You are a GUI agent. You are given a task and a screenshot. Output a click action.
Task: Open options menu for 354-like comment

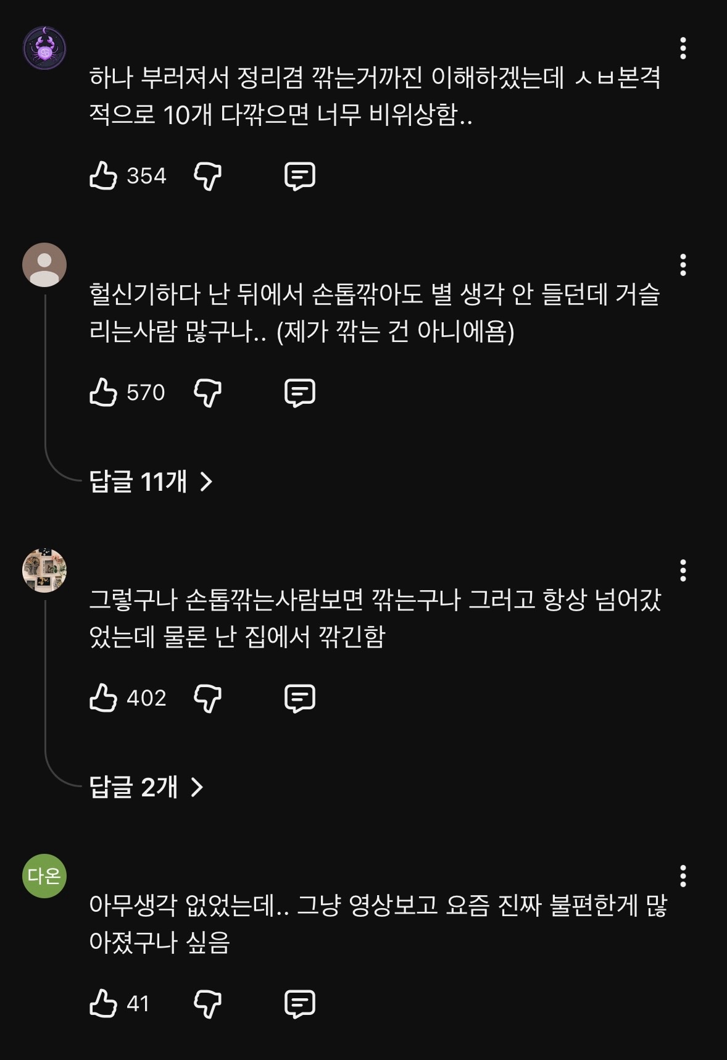click(x=683, y=48)
